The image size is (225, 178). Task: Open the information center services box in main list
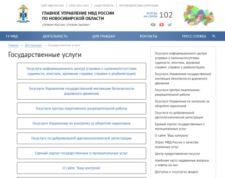click(x=82, y=71)
